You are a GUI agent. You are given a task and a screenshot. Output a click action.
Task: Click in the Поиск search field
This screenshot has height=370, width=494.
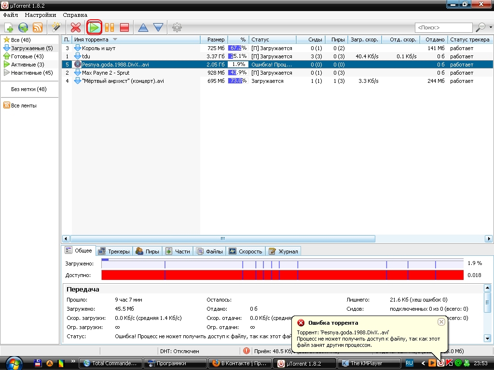(443, 27)
